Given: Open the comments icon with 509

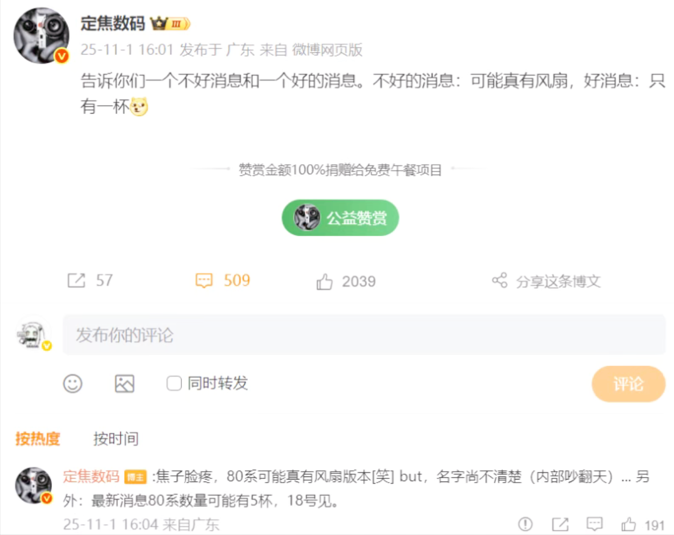Looking at the screenshot, I should tap(204, 280).
